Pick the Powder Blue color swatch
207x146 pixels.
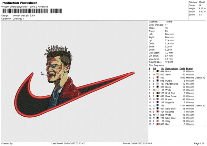[158, 84]
